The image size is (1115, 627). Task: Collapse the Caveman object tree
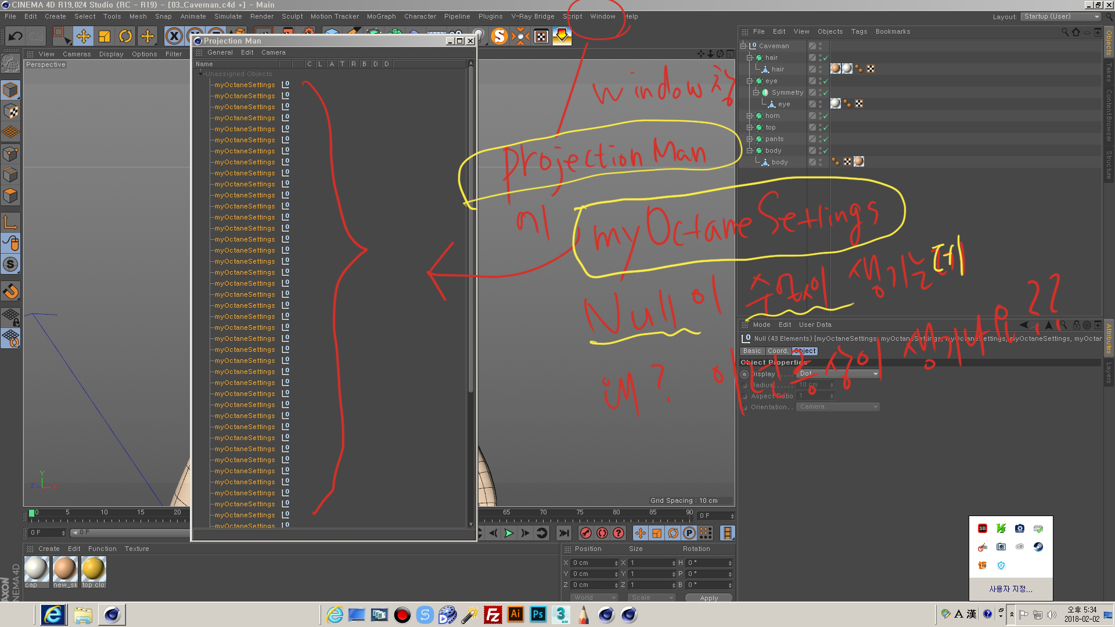(x=743, y=46)
